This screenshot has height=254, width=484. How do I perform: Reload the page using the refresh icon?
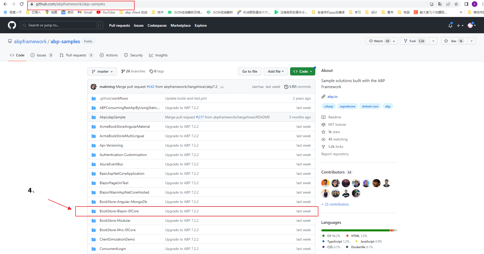(22, 4)
